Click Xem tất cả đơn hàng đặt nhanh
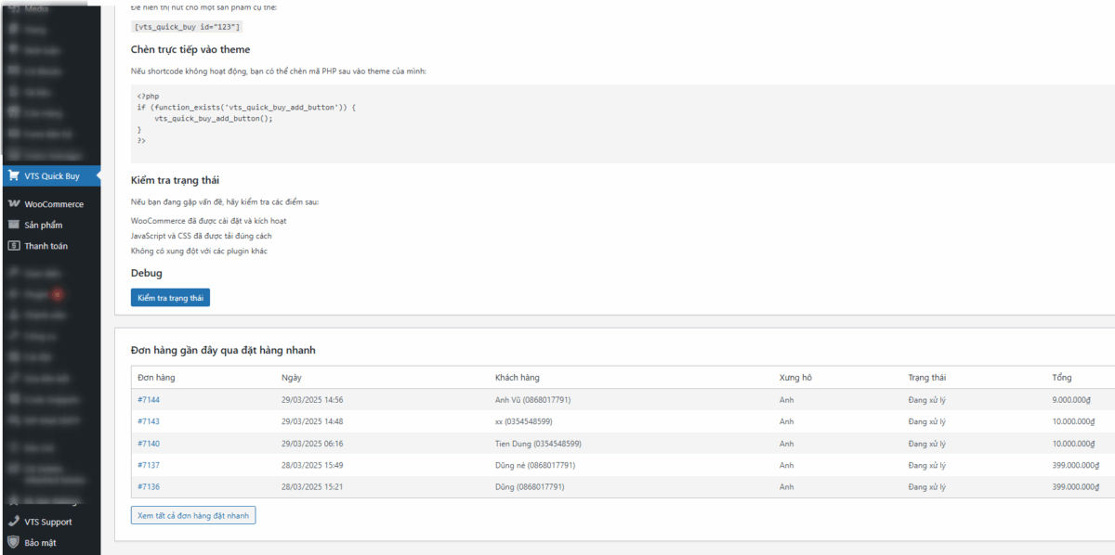The width and height of the screenshot is (1115, 555). 193,515
